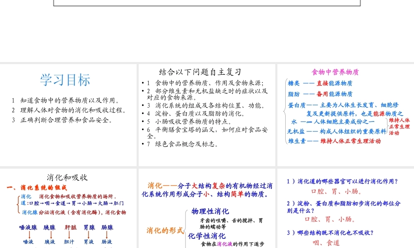Viewport: 414px width, 248px height.
Task: Click the blue heading 物理性消化
Action: [210, 211]
